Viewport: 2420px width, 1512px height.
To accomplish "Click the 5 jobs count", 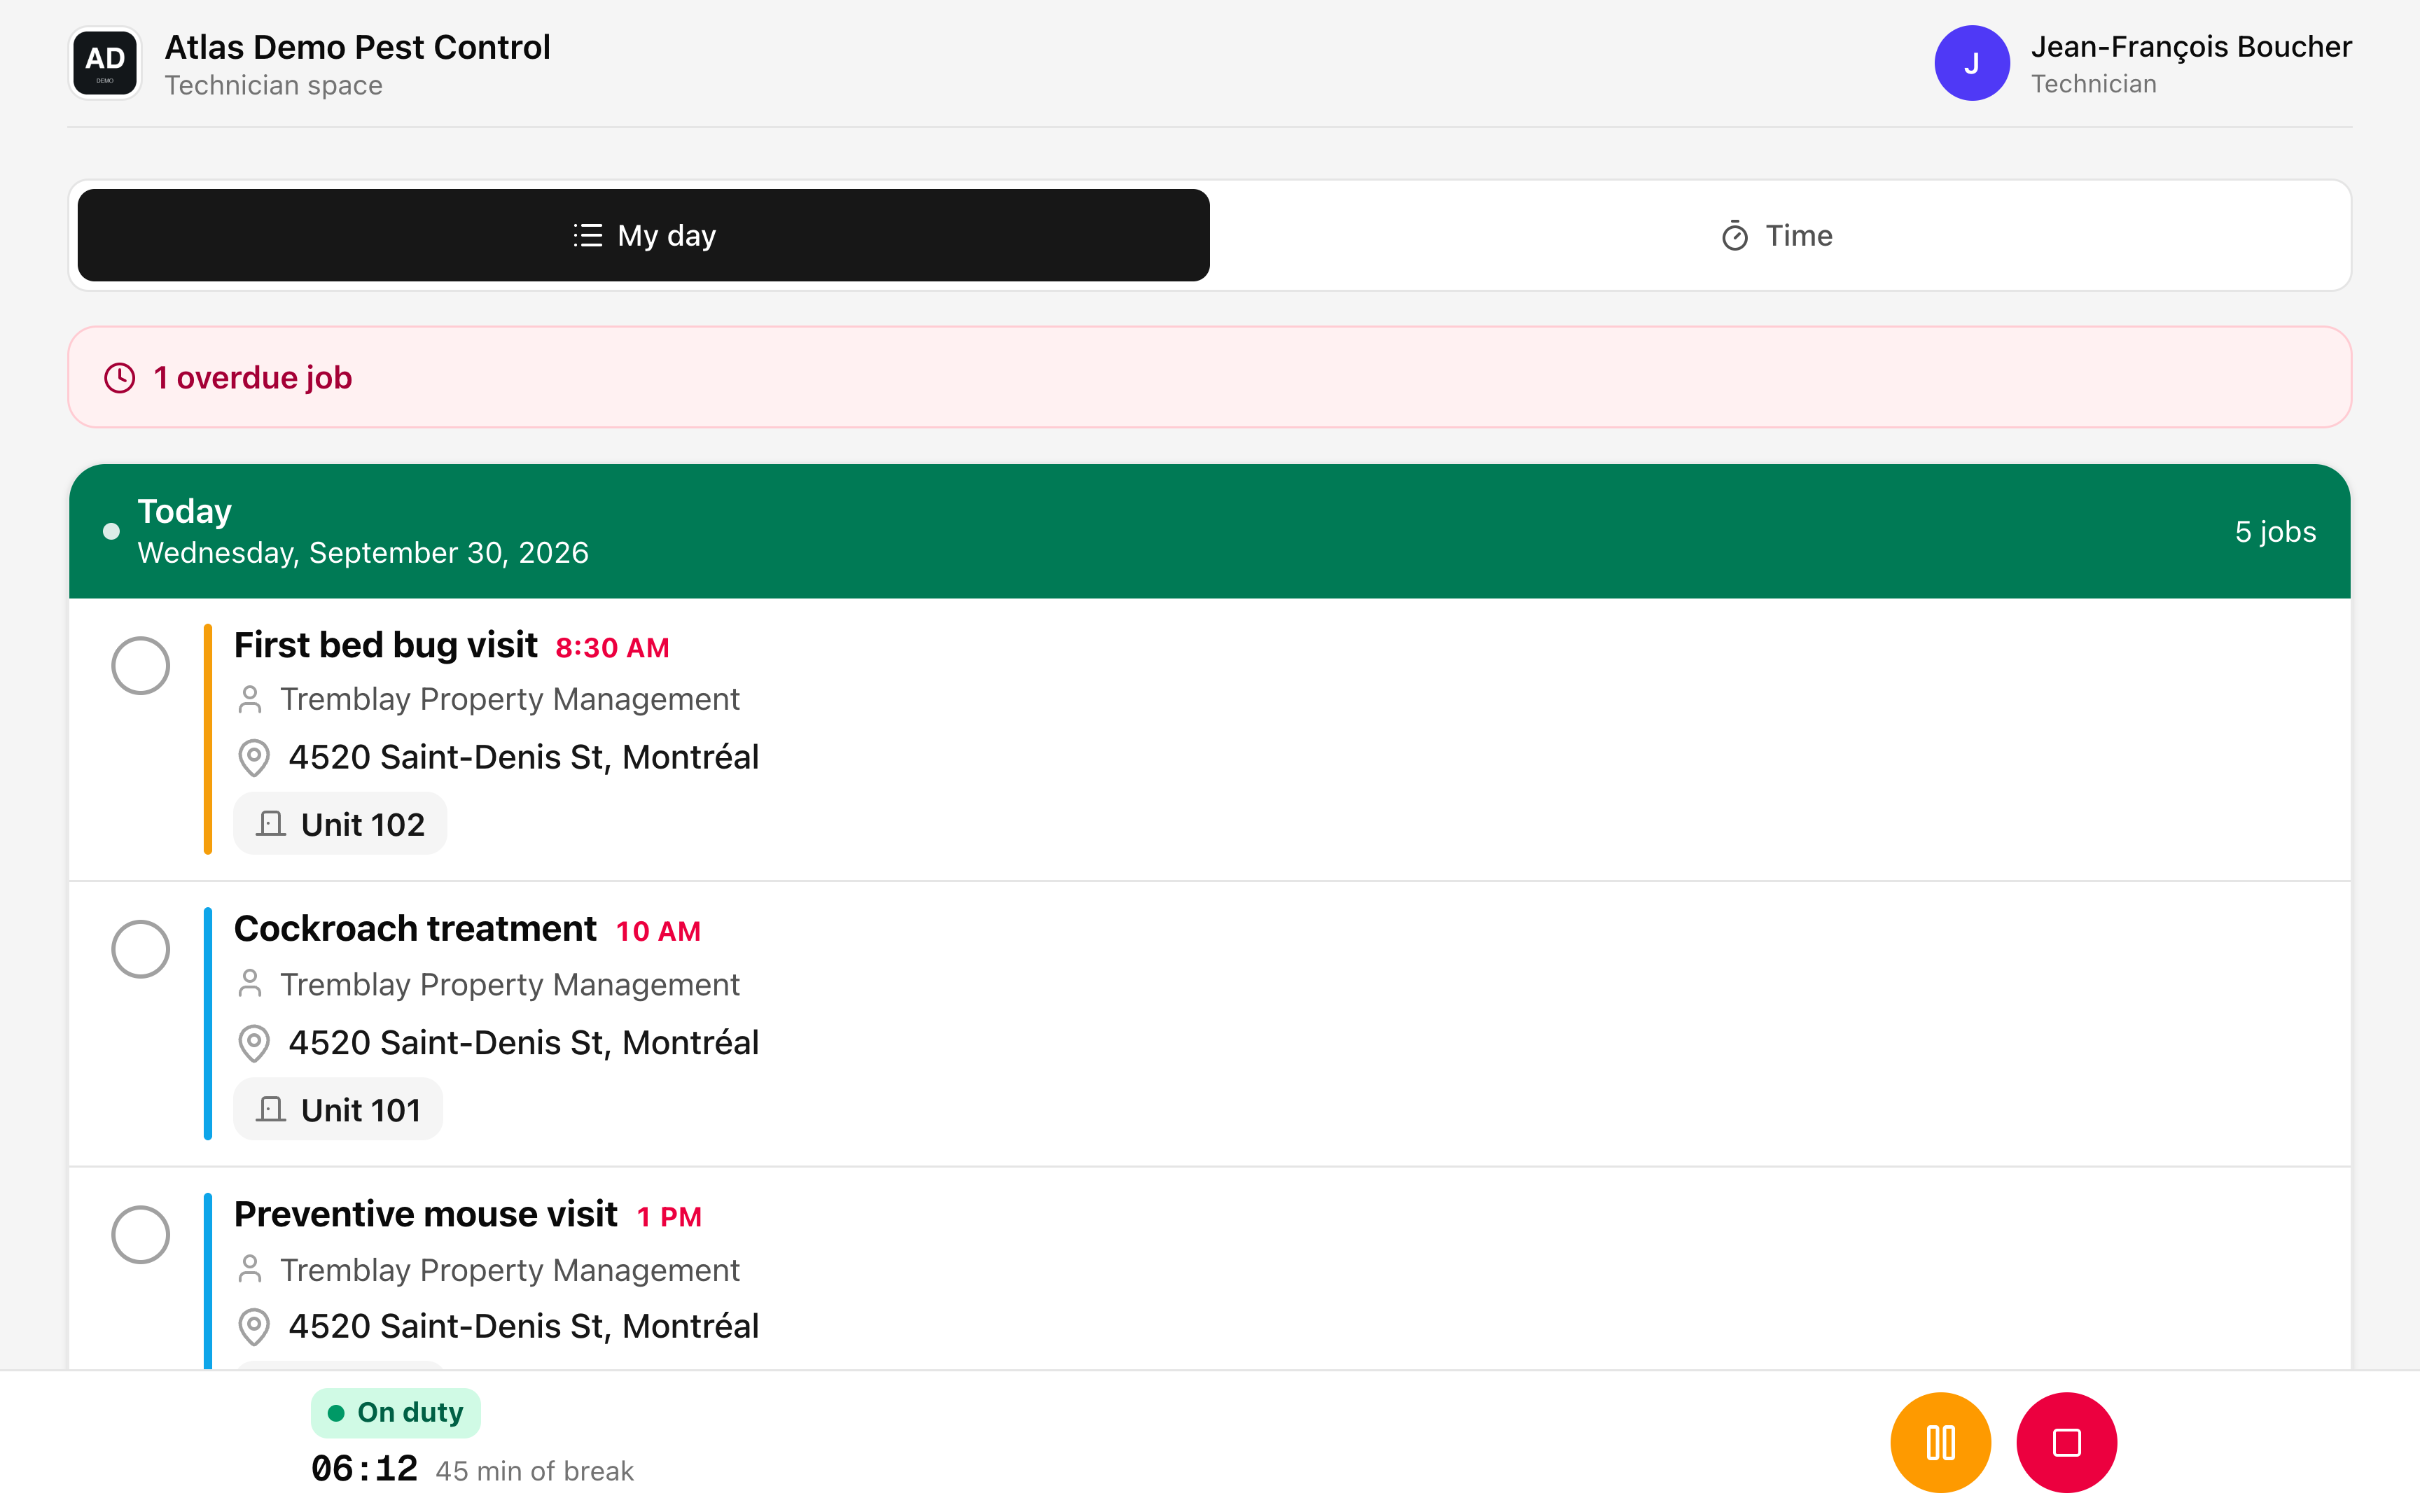I will click(2275, 532).
